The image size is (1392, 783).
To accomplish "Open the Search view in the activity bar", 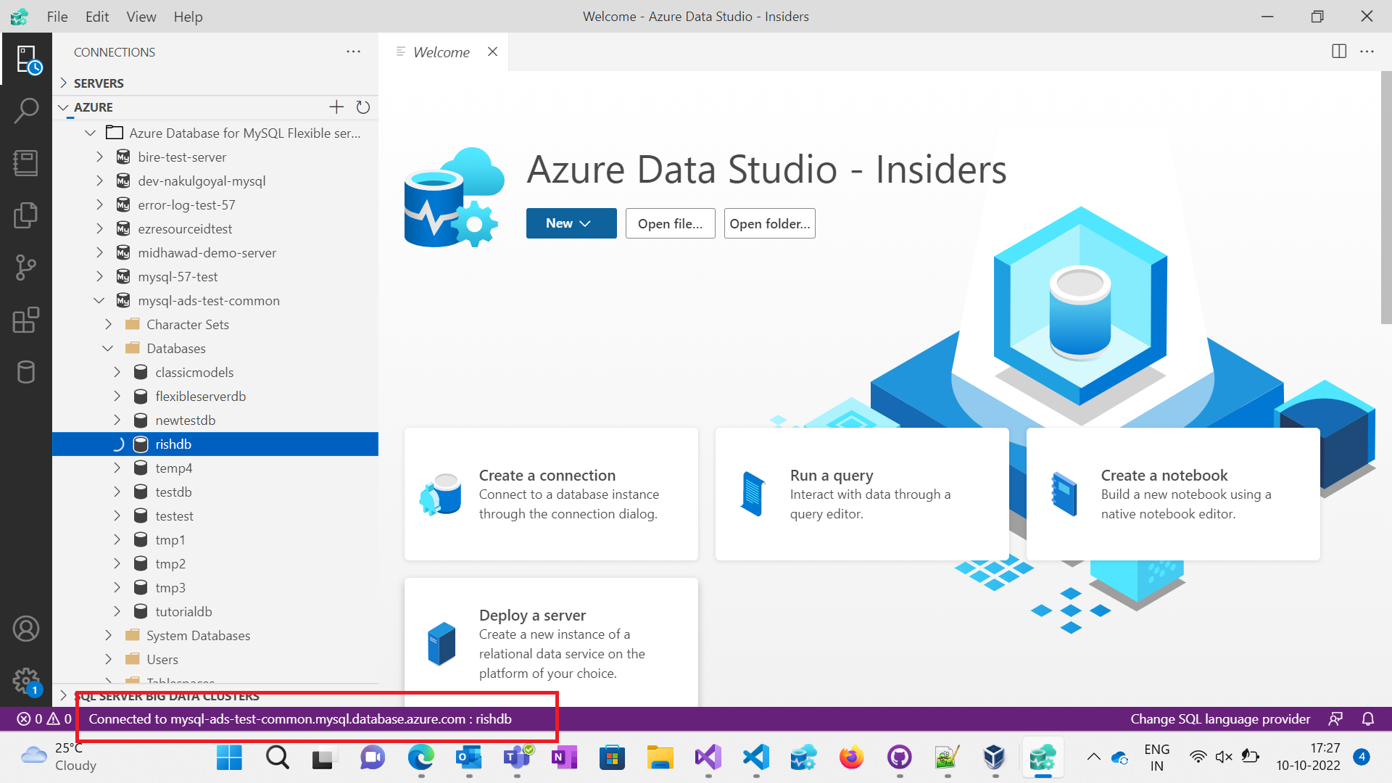I will [x=27, y=110].
